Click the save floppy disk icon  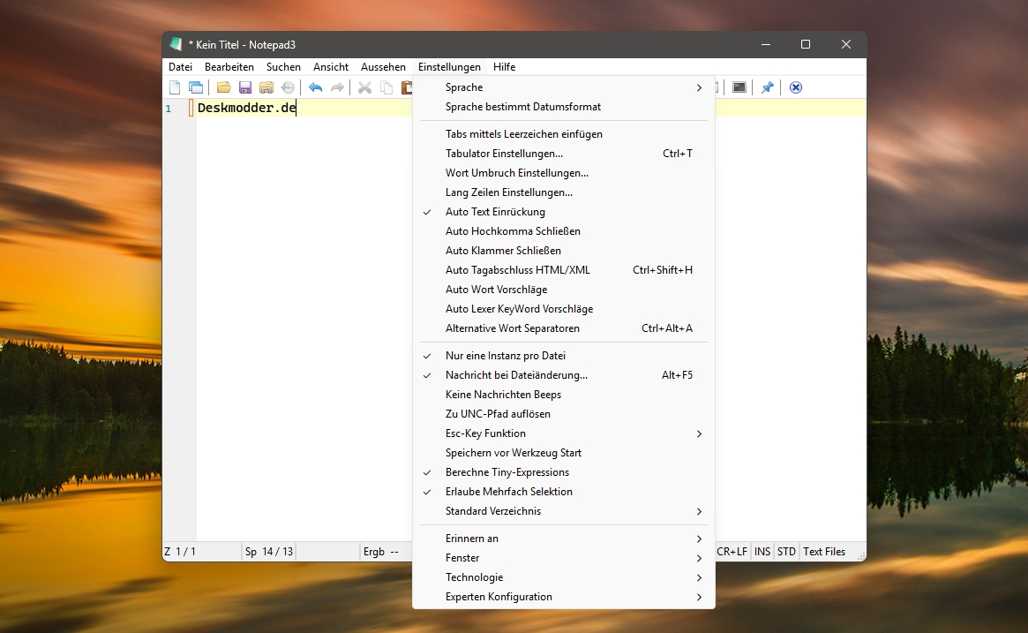coord(245,87)
